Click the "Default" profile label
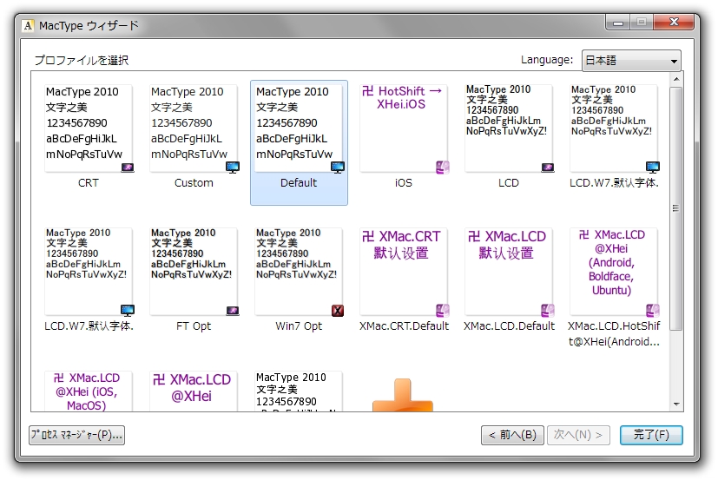Image resolution: width=718 pixels, height=480 pixels. click(299, 183)
